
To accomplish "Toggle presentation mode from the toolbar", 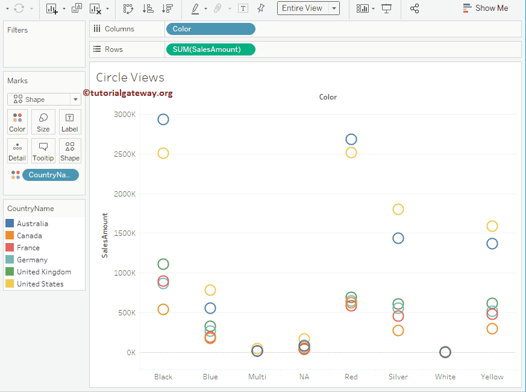I will click(386, 8).
